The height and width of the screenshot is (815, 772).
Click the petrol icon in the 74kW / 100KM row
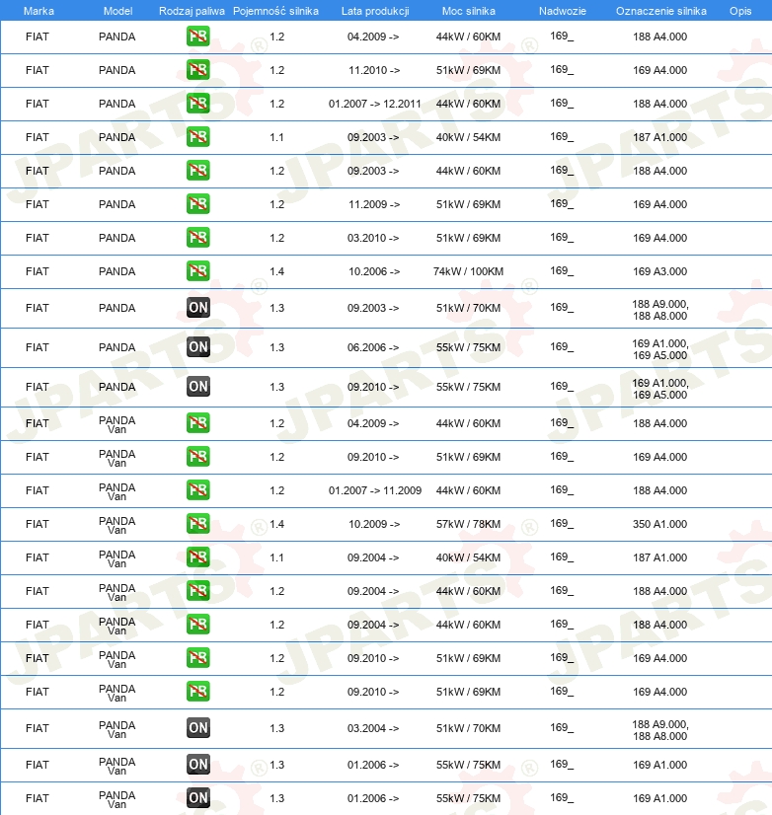(198, 270)
